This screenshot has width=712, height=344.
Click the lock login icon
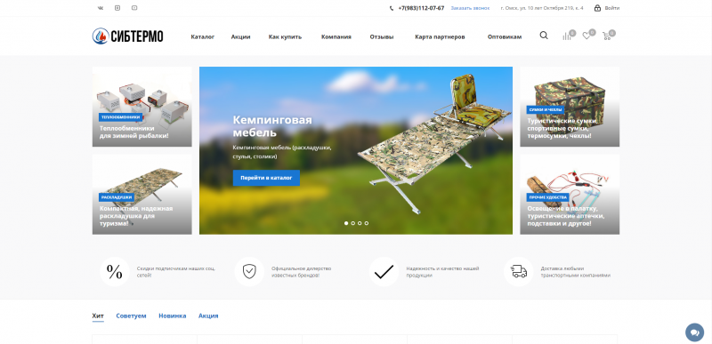pyautogui.click(x=597, y=8)
